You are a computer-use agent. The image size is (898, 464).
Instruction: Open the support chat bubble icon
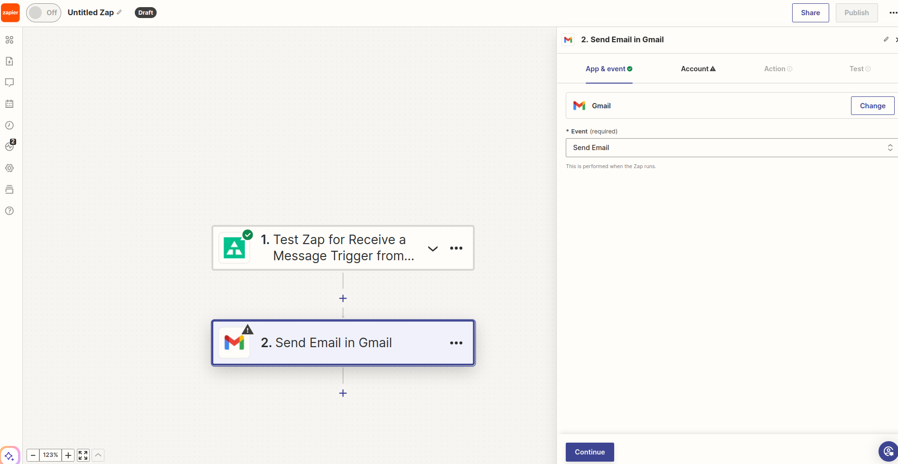pyautogui.click(x=888, y=451)
